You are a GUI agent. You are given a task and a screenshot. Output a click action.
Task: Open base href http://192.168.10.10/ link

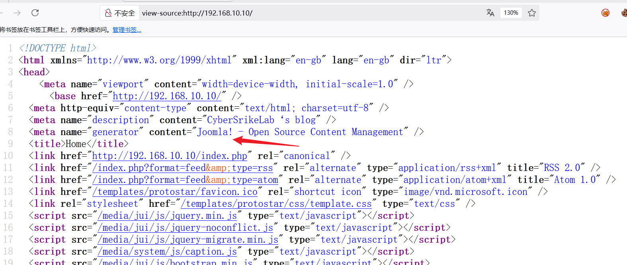pyautogui.click(x=167, y=96)
